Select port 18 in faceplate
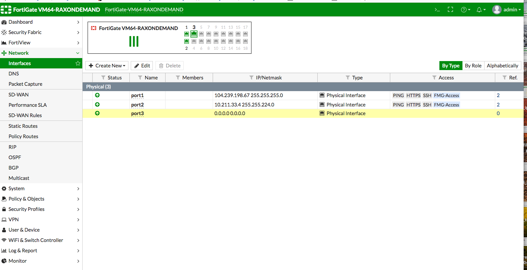This screenshot has height=270, width=527. point(245,41)
